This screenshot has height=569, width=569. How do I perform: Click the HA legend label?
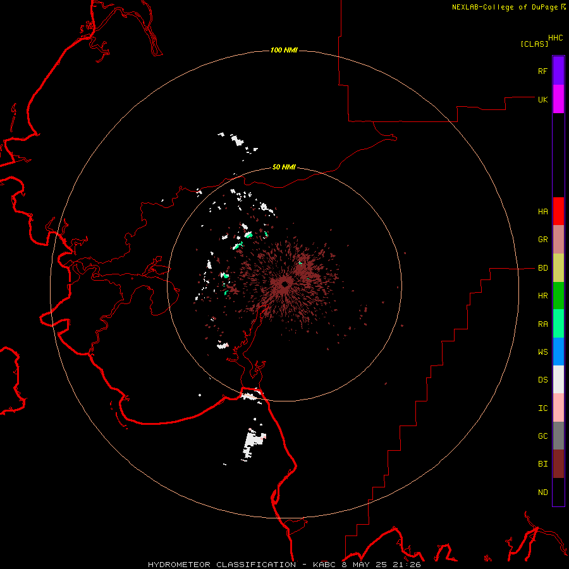click(543, 212)
